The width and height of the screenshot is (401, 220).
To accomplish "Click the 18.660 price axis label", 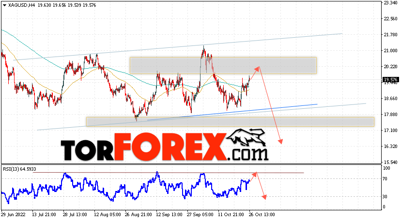I will pos(390,99).
